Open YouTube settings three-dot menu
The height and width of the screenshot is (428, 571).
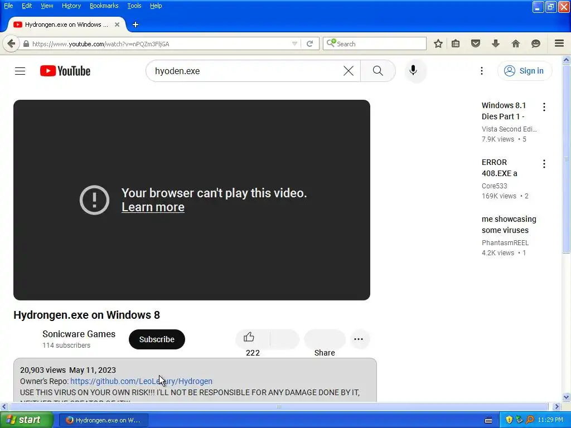click(x=482, y=71)
